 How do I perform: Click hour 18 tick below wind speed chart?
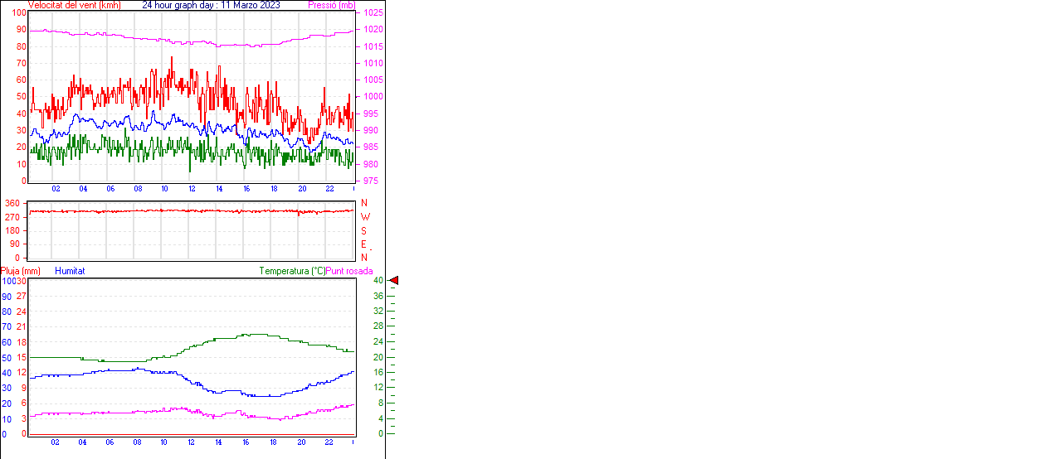274,189
